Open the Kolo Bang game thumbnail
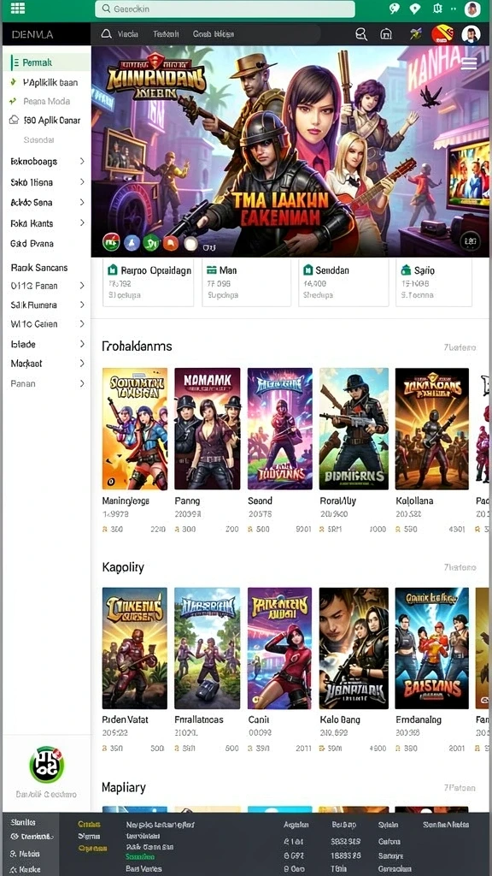The width and height of the screenshot is (492, 876). pyautogui.click(x=354, y=648)
